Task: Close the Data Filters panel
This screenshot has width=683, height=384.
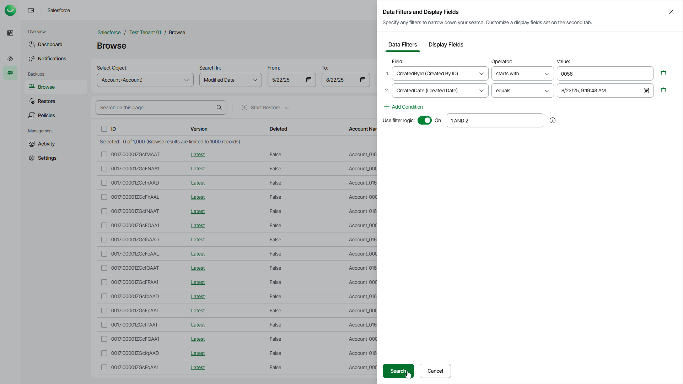Action: [671, 12]
